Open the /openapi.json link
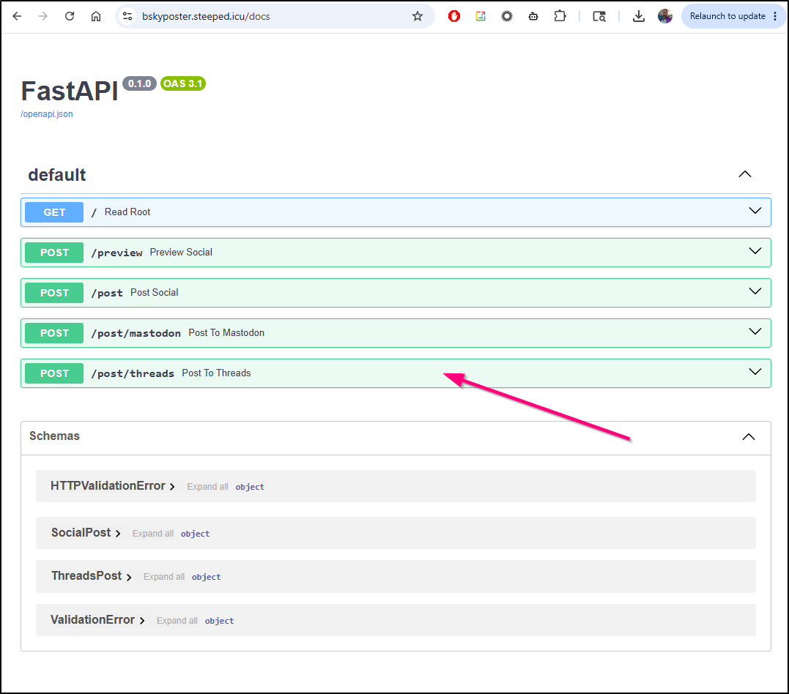Image resolution: width=789 pixels, height=694 pixels. (x=46, y=114)
